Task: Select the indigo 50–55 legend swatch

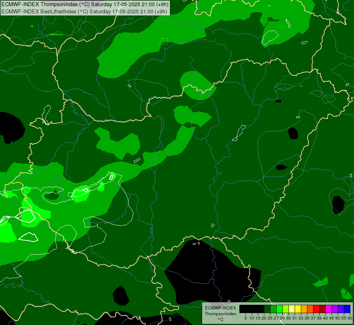Action: click(x=341, y=309)
